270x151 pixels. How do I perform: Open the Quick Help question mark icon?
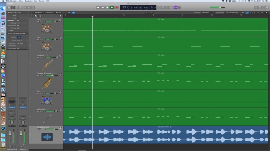[x=17, y=8]
